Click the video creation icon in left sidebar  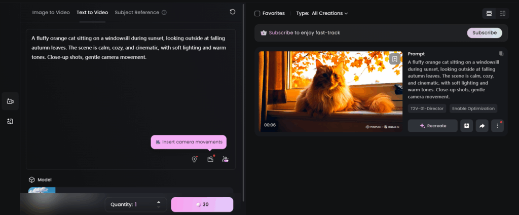[10, 101]
